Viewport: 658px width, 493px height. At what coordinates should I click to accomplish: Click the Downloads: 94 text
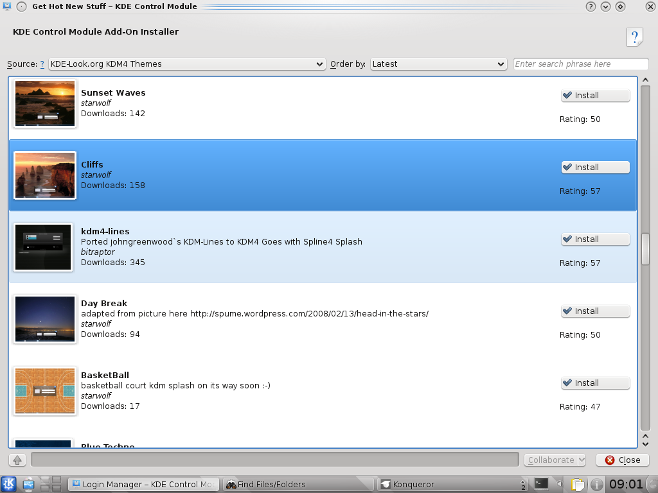pyautogui.click(x=111, y=334)
